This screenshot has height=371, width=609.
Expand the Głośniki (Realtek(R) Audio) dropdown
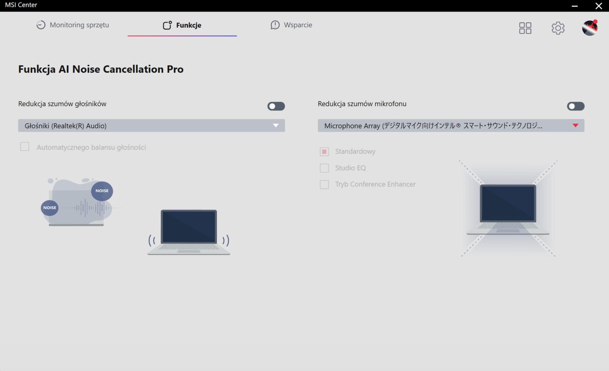151,126
